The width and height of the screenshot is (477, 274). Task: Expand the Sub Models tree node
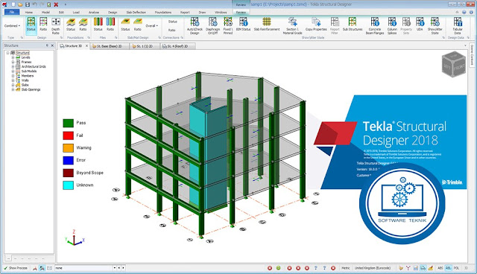pyautogui.click(x=13, y=71)
